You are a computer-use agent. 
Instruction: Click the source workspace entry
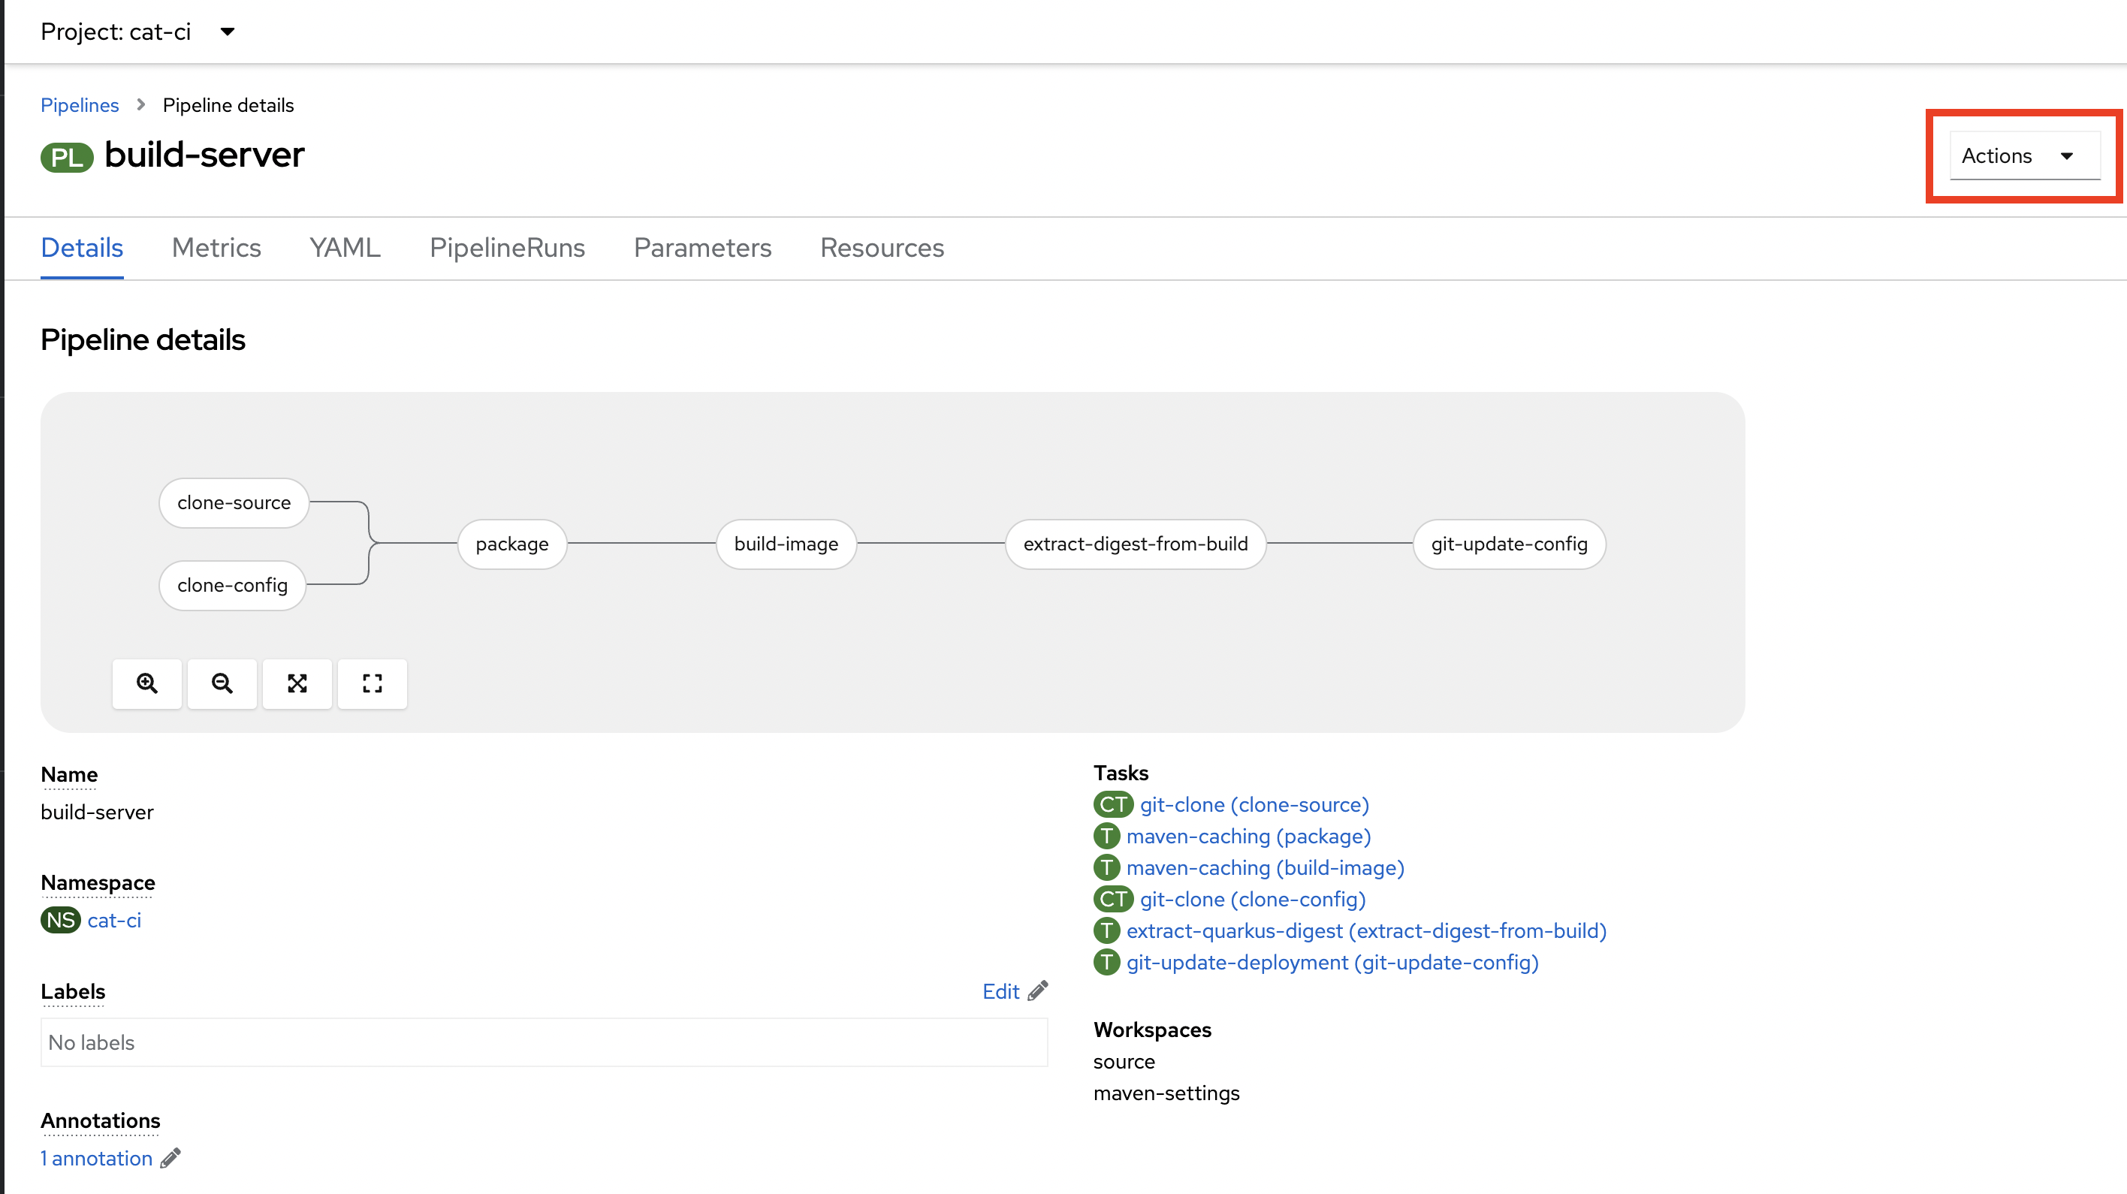point(1124,1061)
